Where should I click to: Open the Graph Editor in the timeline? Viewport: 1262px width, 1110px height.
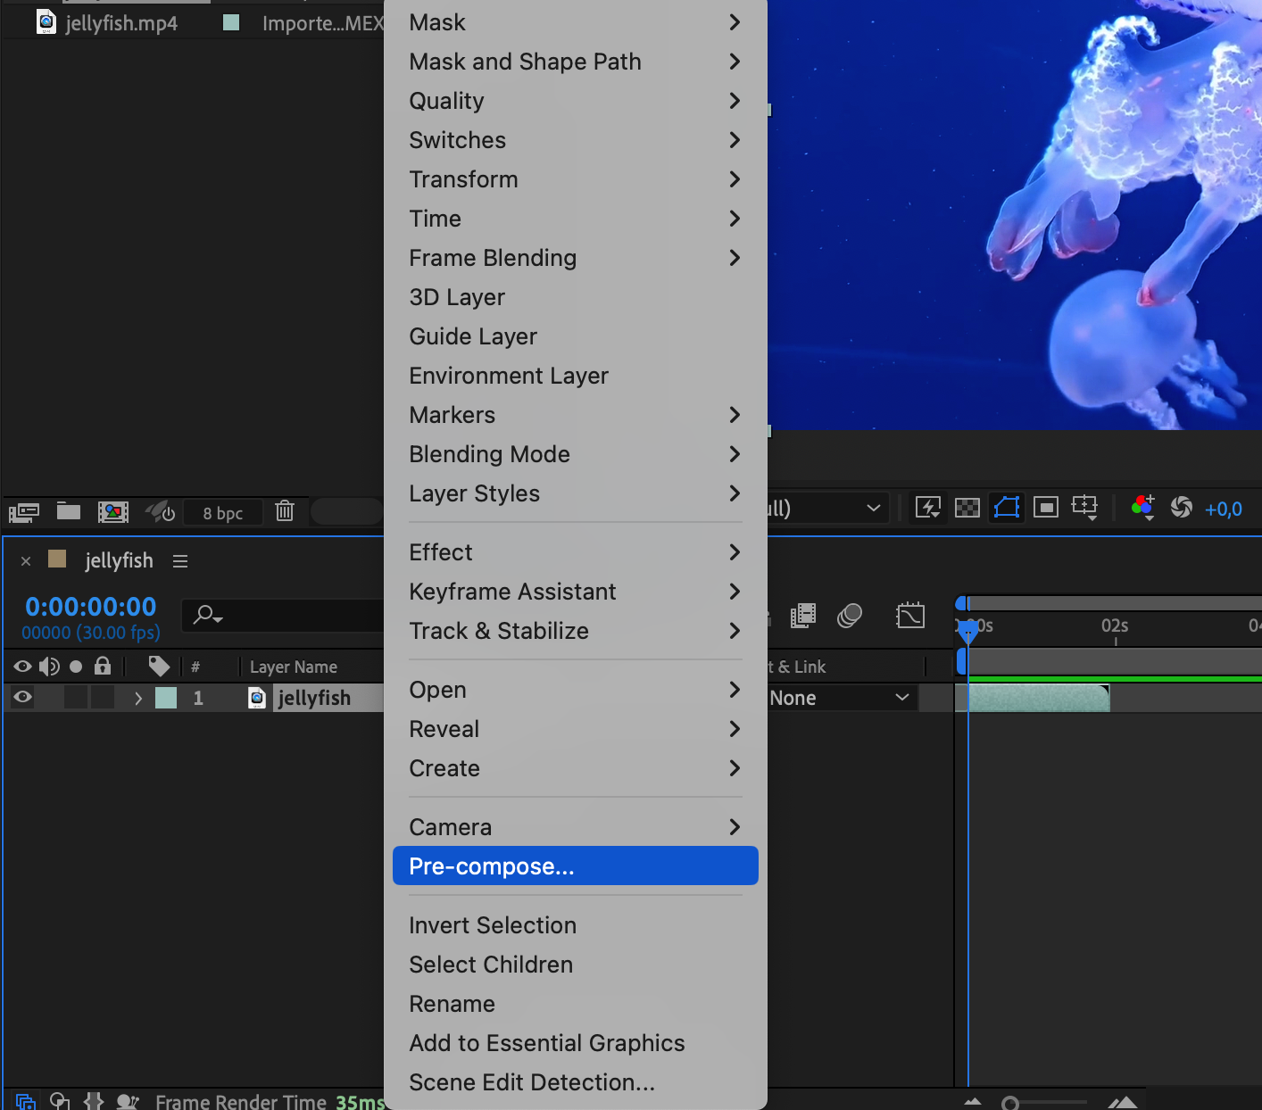tap(909, 616)
